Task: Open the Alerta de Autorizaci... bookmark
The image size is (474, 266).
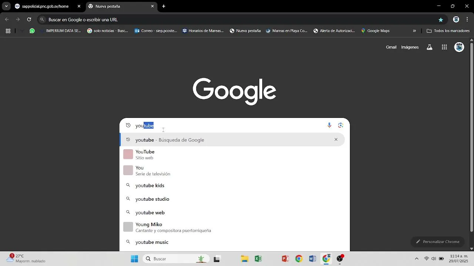Action: point(334,31)
